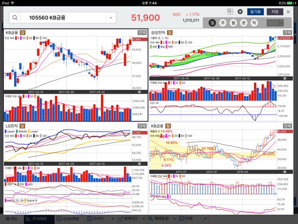Viewport: 298px width, 224px height.
Task: Tap the 매물대 수 7 label
Action: pyautogui.click(x=156, y=131)
